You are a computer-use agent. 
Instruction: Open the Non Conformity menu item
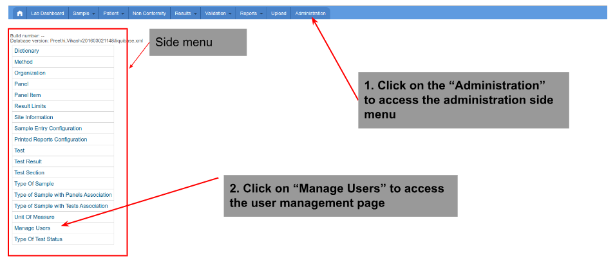pos(149,14)
